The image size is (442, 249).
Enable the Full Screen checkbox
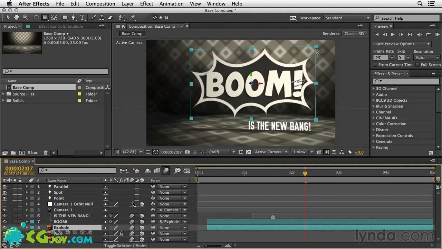417,65
